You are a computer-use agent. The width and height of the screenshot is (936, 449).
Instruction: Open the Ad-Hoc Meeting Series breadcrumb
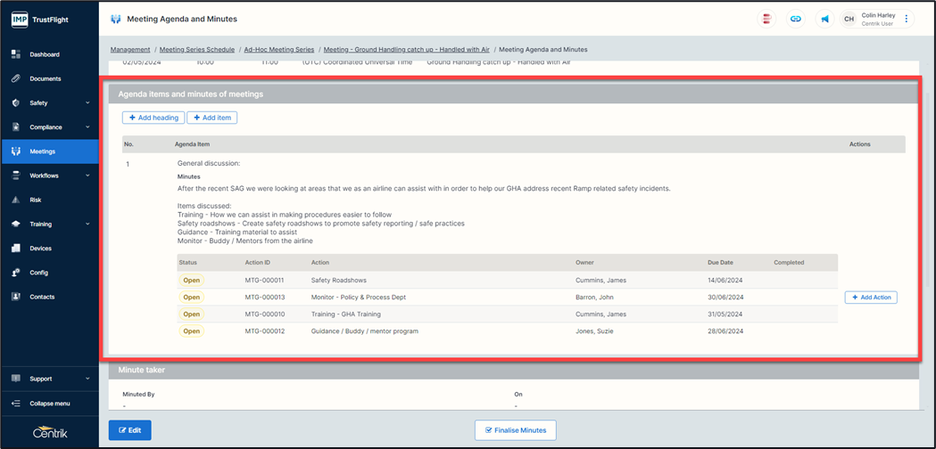coord(279,50)
